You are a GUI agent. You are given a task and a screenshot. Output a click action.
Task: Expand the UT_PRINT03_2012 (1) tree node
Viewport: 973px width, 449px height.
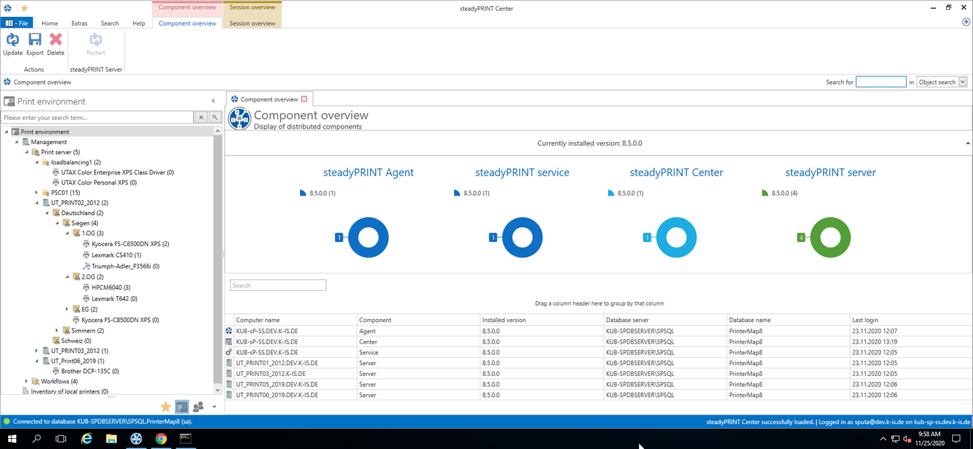click(x=37, y=351)
